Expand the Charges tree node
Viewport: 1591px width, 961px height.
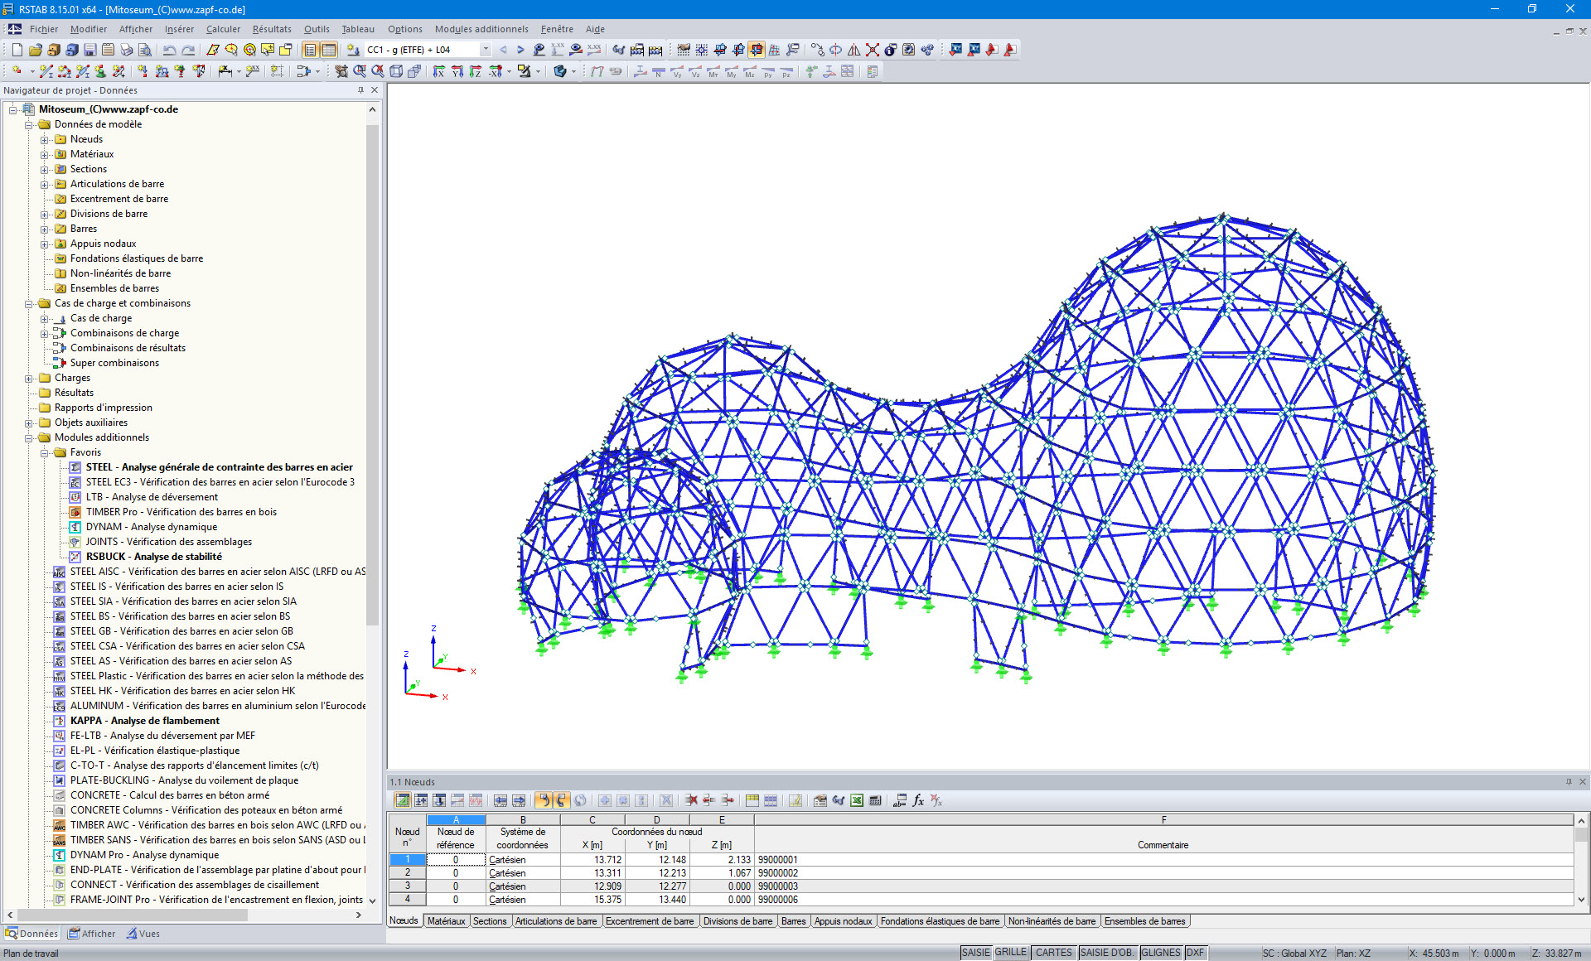(x=29, y=378)
